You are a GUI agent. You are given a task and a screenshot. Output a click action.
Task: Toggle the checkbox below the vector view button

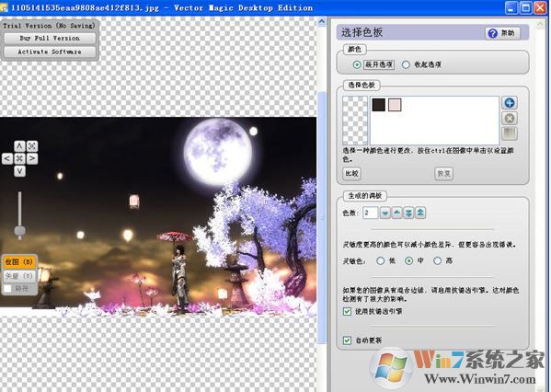7,289
